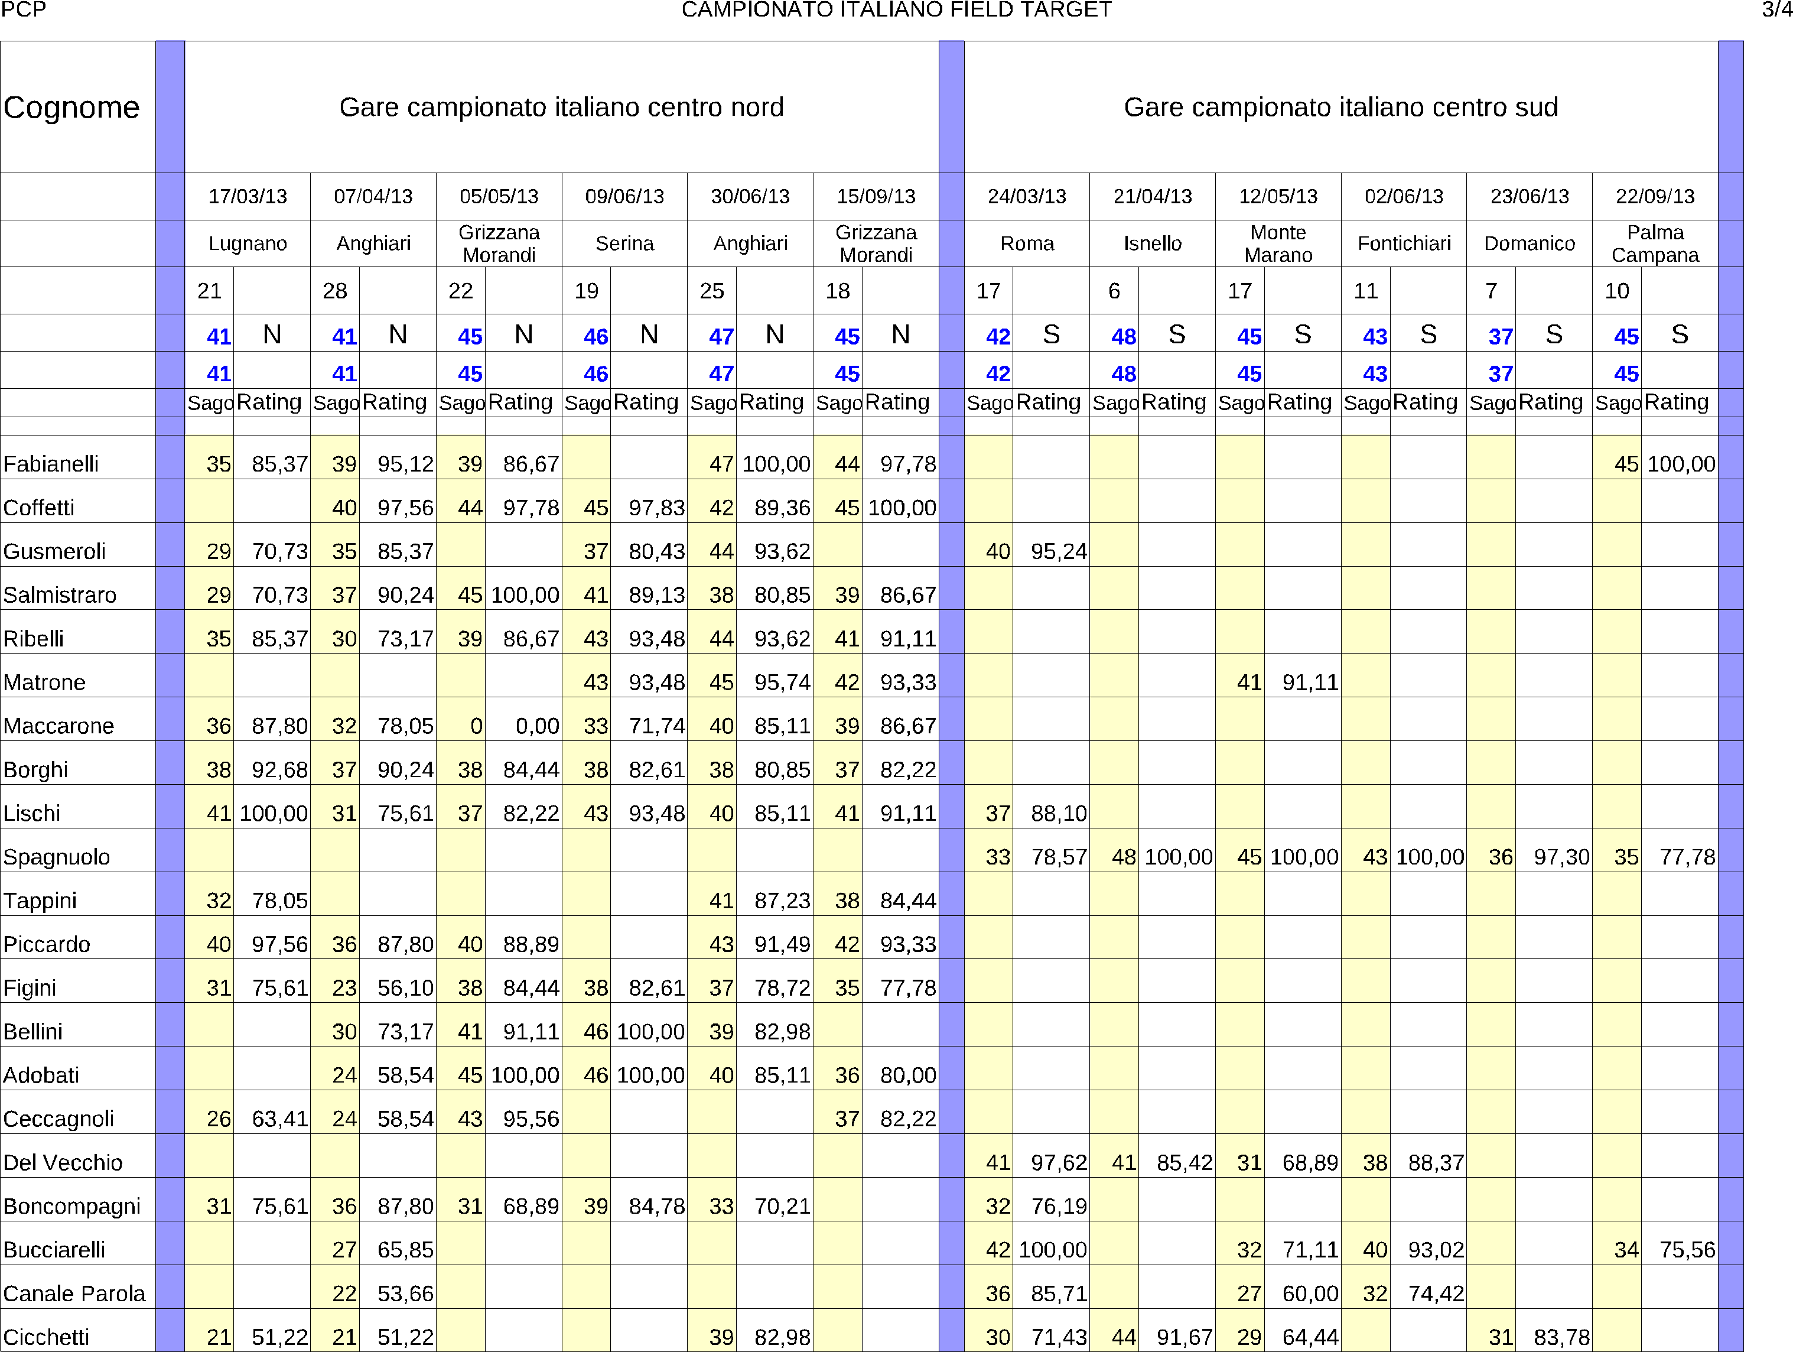Click the Cognome column header
The height and width of the screenshot is (1352, 1793).
pos(71,107)
